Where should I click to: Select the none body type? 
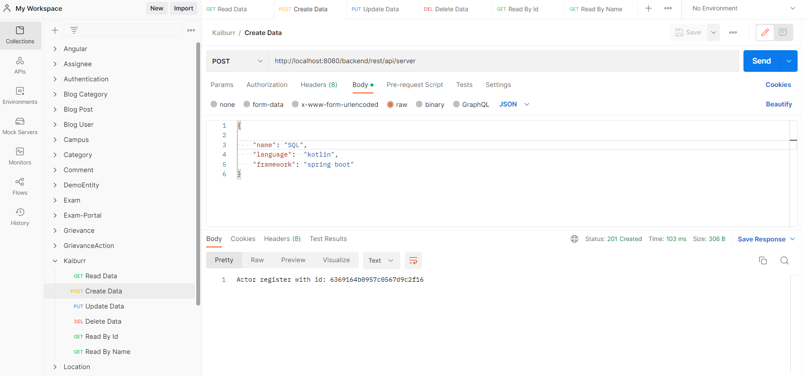[214, 104]
